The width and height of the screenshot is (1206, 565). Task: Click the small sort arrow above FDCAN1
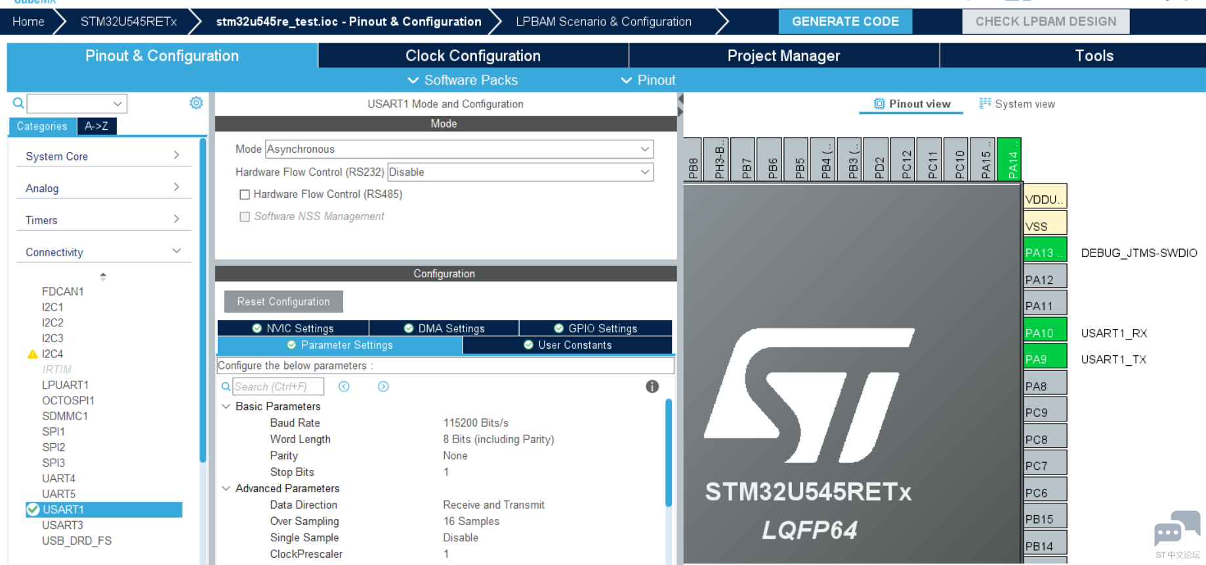(103, 276)
